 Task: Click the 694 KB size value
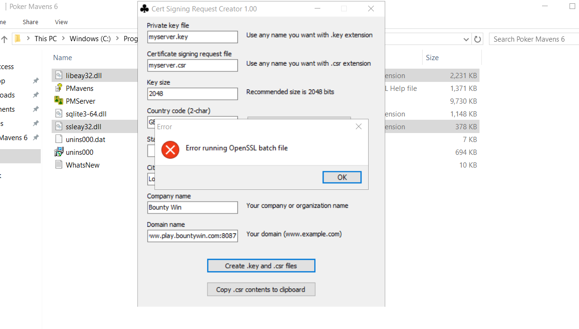466,152
